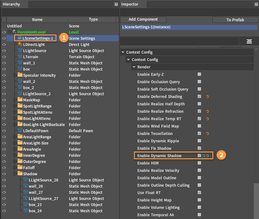The image size is (259, 219).
Task: Click the folder icon of AreaAngle
Action: 20,149
